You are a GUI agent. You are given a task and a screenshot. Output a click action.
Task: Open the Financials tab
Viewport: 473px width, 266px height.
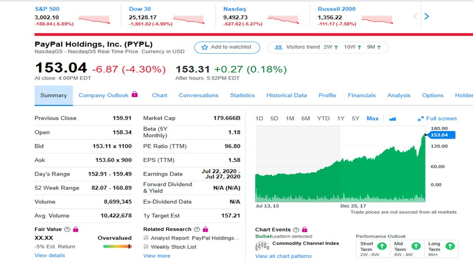[x=362, y=95]
